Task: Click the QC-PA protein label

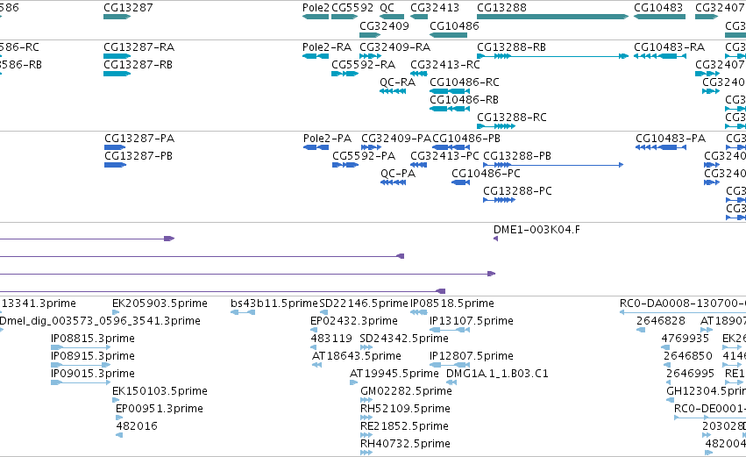Action: (398, 174)
